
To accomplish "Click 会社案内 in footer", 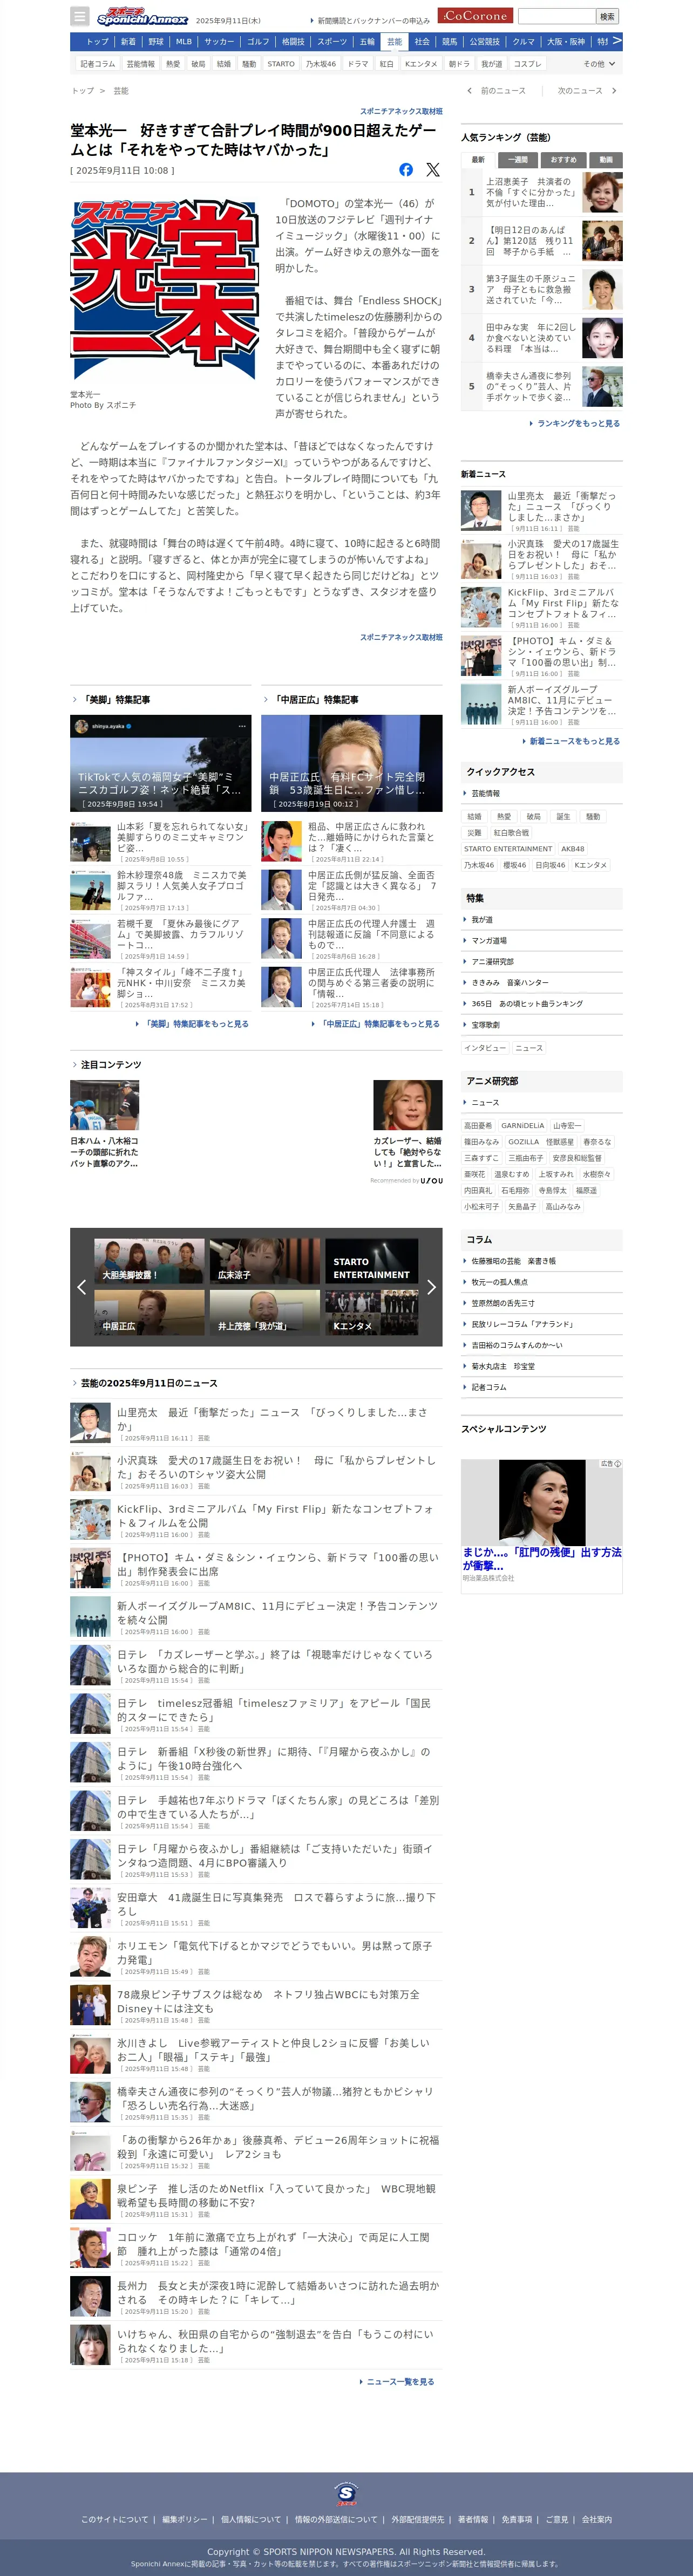I will 596,2519.
